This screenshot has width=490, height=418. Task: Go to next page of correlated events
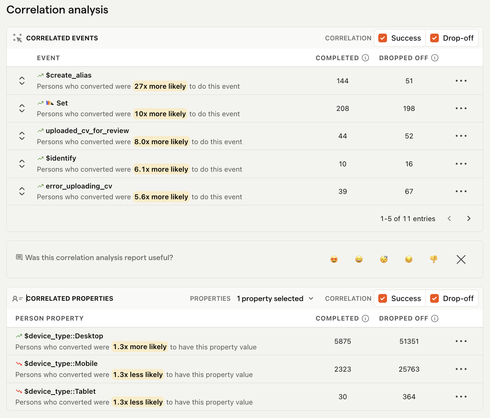[x=469, y=218]
